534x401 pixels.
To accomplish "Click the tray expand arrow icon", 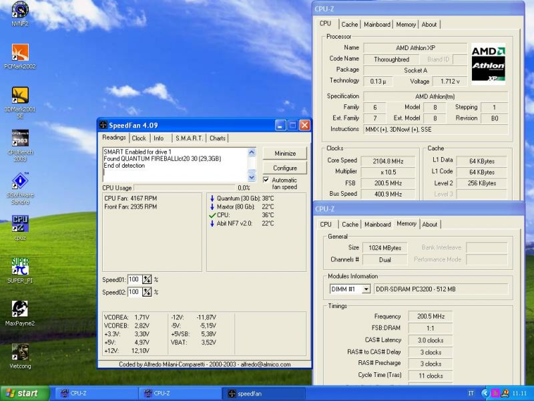I will 485,393.
